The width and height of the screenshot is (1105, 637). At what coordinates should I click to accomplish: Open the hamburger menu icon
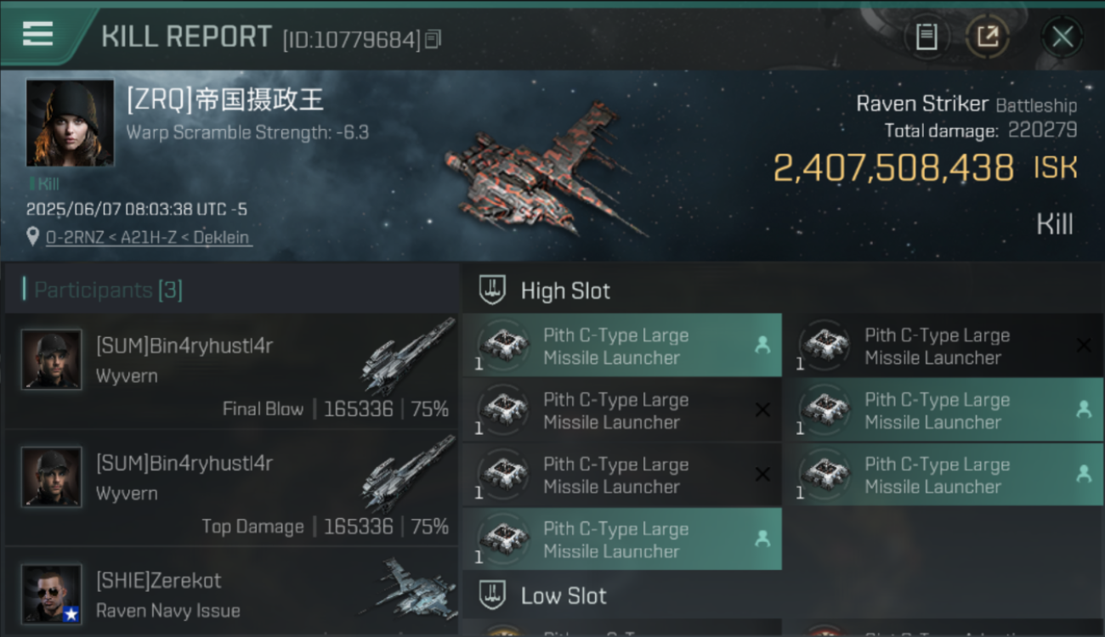[x=37, y=34]
